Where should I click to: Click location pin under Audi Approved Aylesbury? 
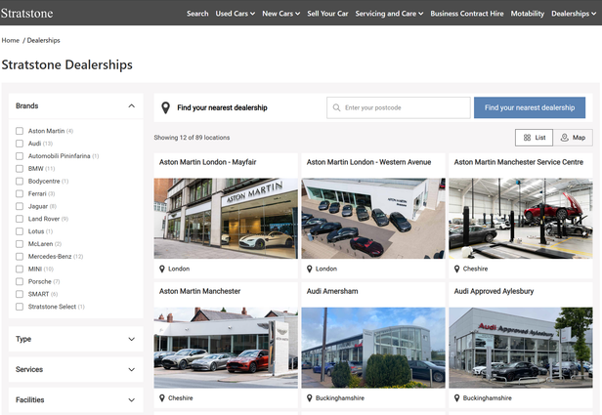click(457, 398)
